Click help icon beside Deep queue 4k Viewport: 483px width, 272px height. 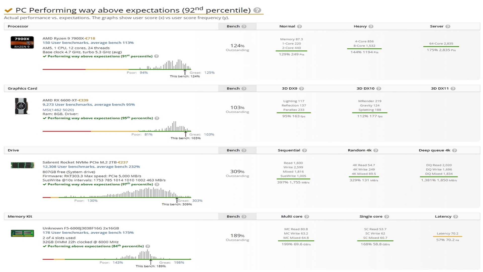(x=454, y=150)
